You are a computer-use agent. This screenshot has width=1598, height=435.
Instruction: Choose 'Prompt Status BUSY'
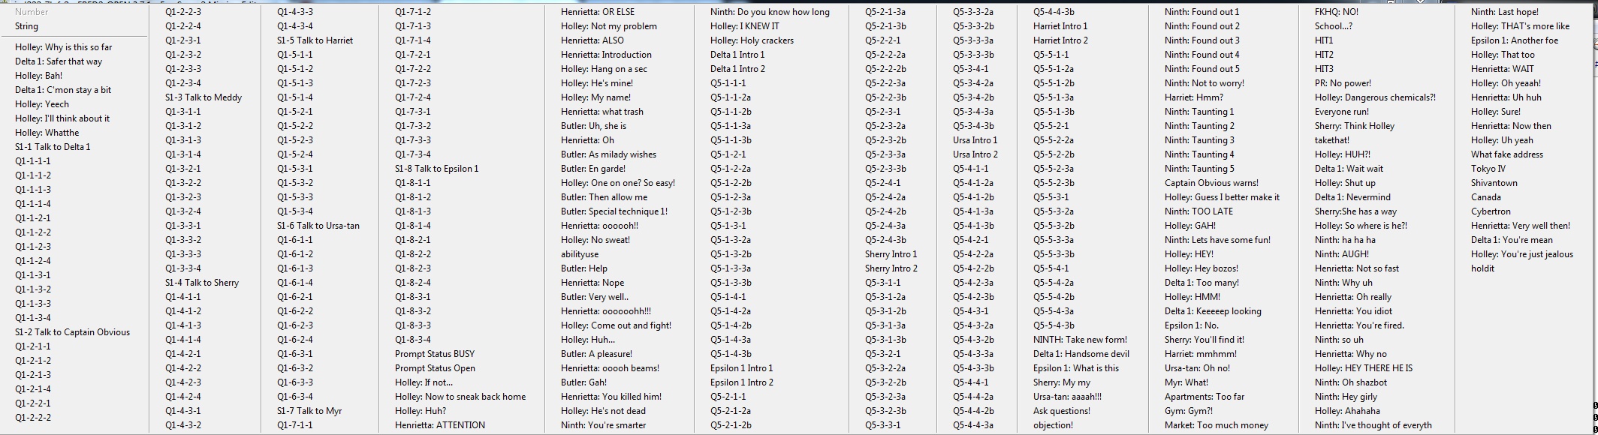coord(435,354)
